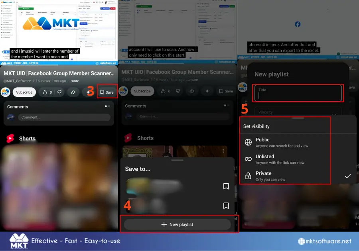Screen dimensions: 359x251
Task: Click the mktsoftware.net text in the footer banner
Action: pos(328,241)
